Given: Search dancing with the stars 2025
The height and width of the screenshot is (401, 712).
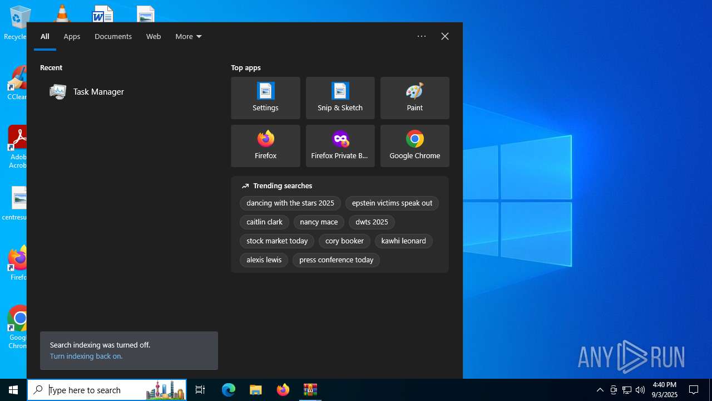Looking at the screenshot, I should 290,203.
